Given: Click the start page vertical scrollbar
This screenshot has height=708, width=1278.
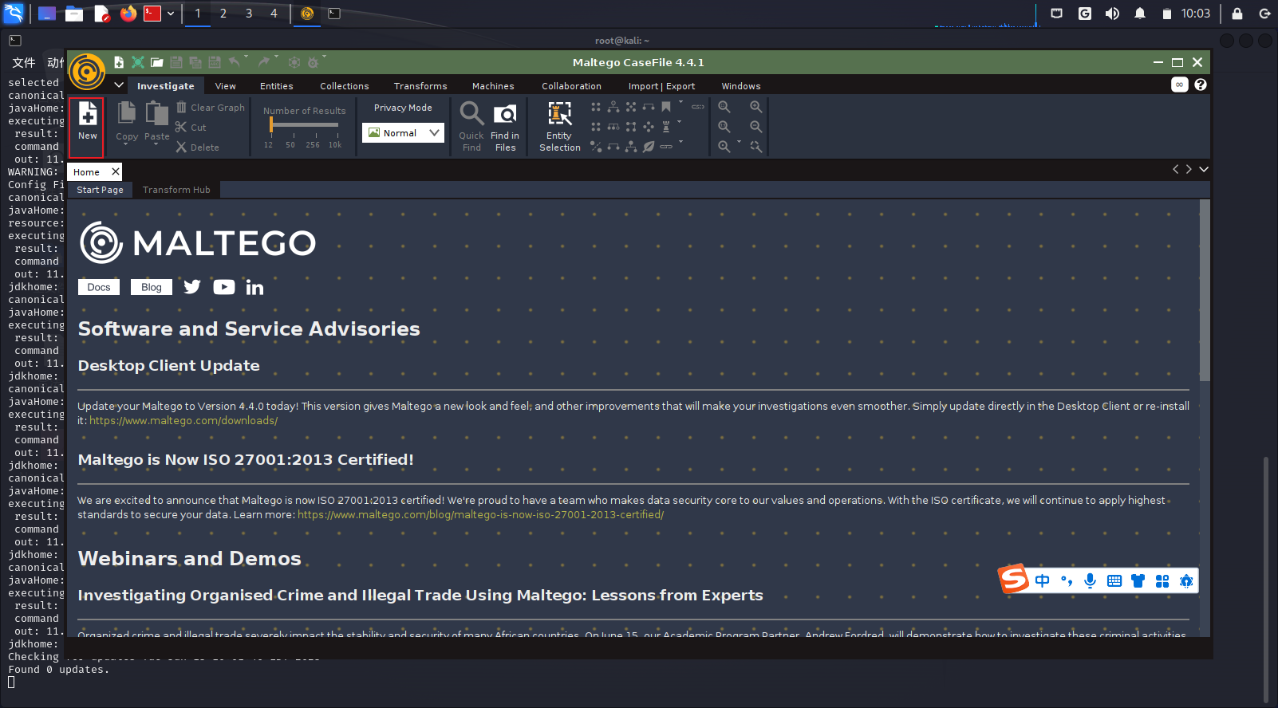Looking at the screenshot, I should pos(1205,290).
